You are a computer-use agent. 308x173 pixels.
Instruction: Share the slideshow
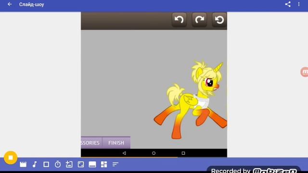[288, 4]
